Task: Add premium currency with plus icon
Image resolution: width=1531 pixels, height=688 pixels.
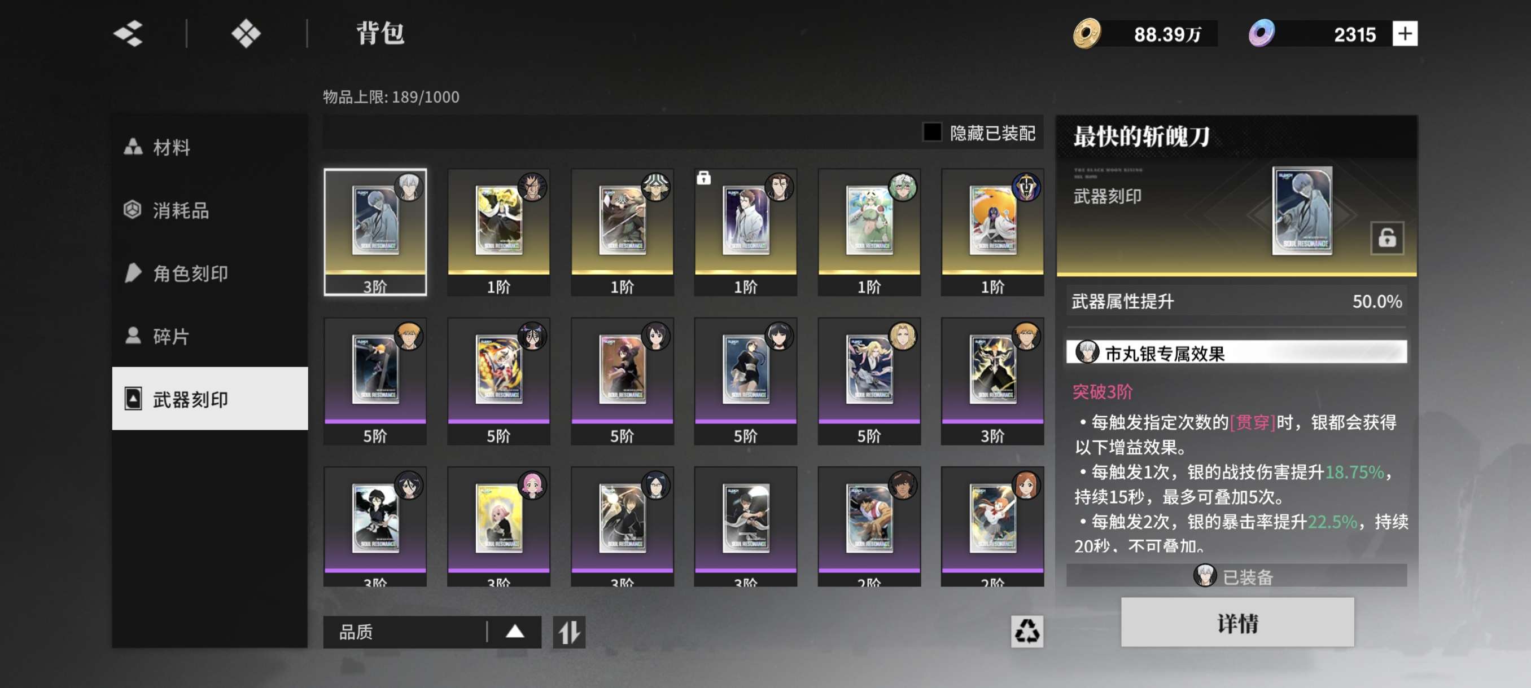Action: pos(1405,33)
